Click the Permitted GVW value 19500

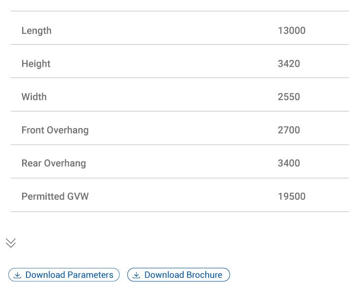point(291,196)
